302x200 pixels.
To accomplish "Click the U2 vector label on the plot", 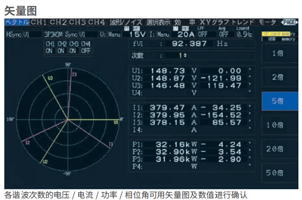I will pyautogui.click(x=45, y=162).
